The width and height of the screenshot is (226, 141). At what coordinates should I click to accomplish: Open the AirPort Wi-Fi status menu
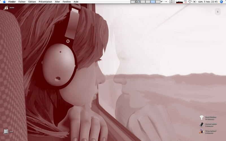point(190,2)
